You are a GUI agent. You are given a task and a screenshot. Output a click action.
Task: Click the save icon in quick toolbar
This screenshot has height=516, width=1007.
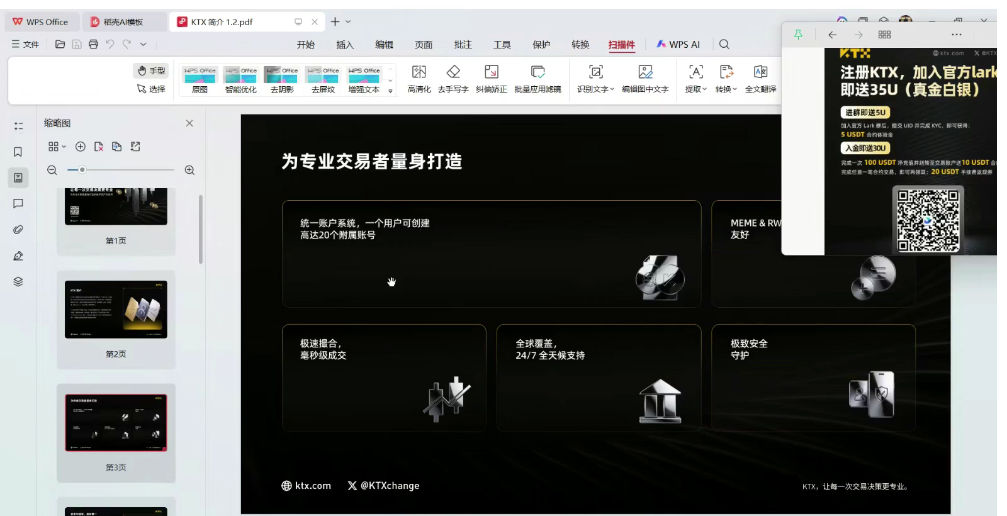pos(77,44)
